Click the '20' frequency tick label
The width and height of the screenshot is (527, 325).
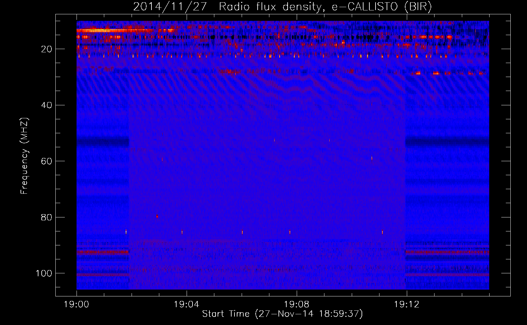(x=47, y=49)
